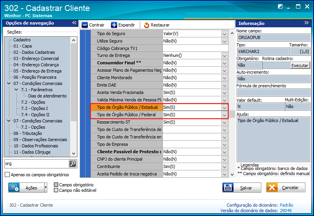Click the search field containing org

pyautogui.click(x=37, y=164)
